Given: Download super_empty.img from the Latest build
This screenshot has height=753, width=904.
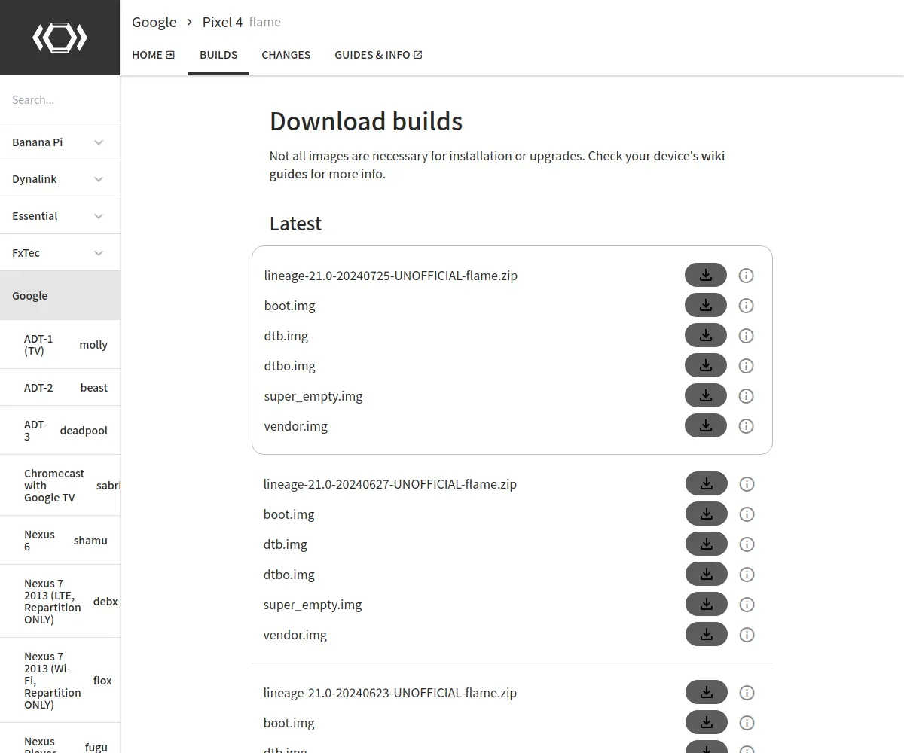Looking at the screenshot, I should point(706,395).
